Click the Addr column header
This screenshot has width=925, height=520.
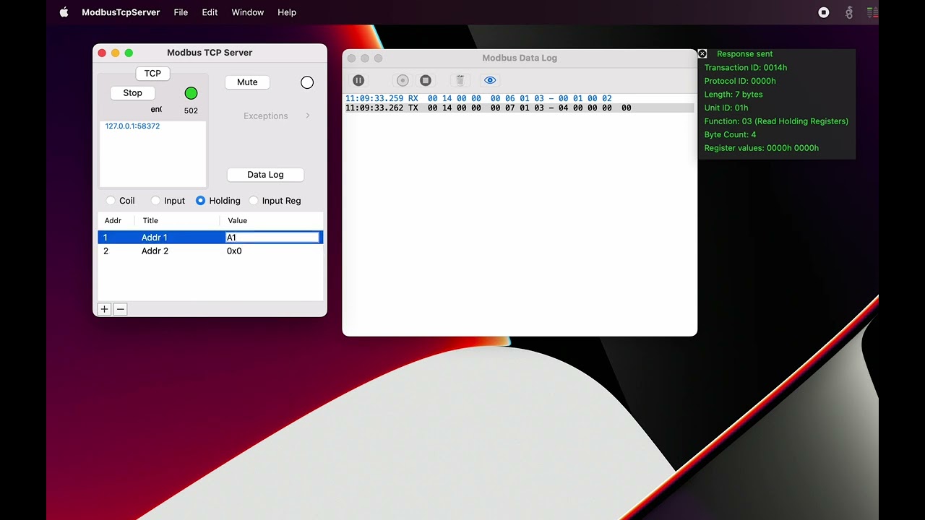click(x=113, y=220)
